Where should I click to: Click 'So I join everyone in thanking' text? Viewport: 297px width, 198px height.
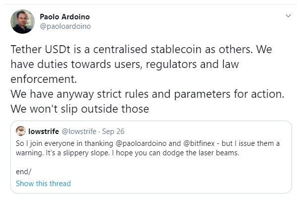click(x=64, y=143)
